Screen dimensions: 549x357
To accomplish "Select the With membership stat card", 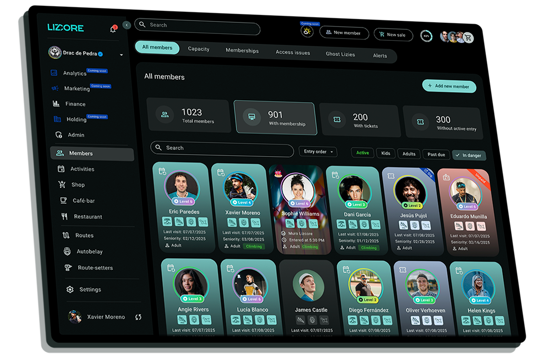I will pyautogui.click(x=275, y=119).
